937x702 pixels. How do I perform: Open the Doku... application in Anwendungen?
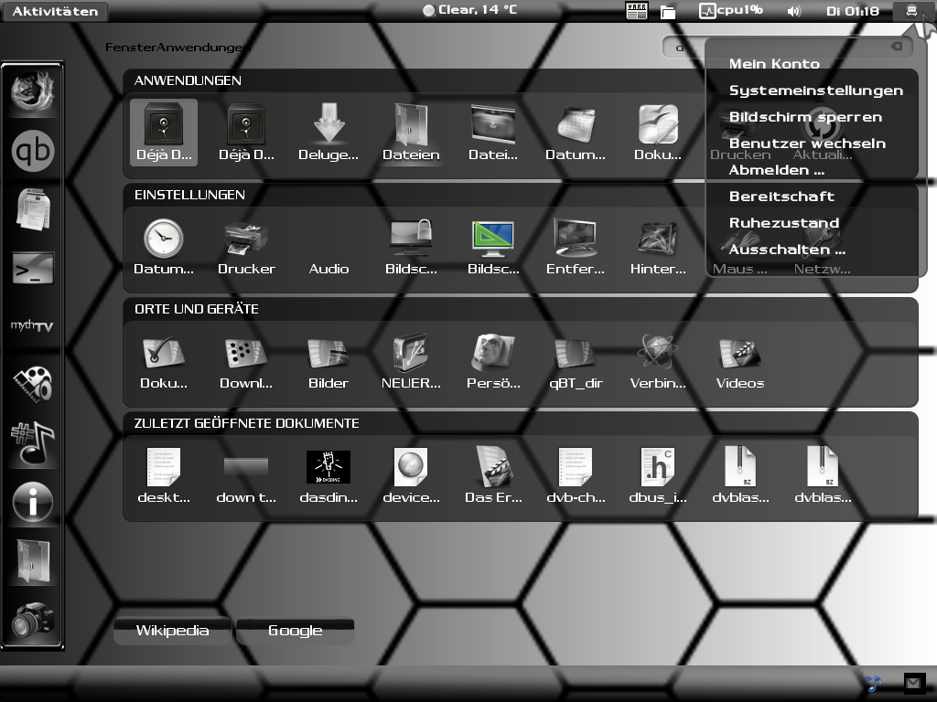coord(658,133)
